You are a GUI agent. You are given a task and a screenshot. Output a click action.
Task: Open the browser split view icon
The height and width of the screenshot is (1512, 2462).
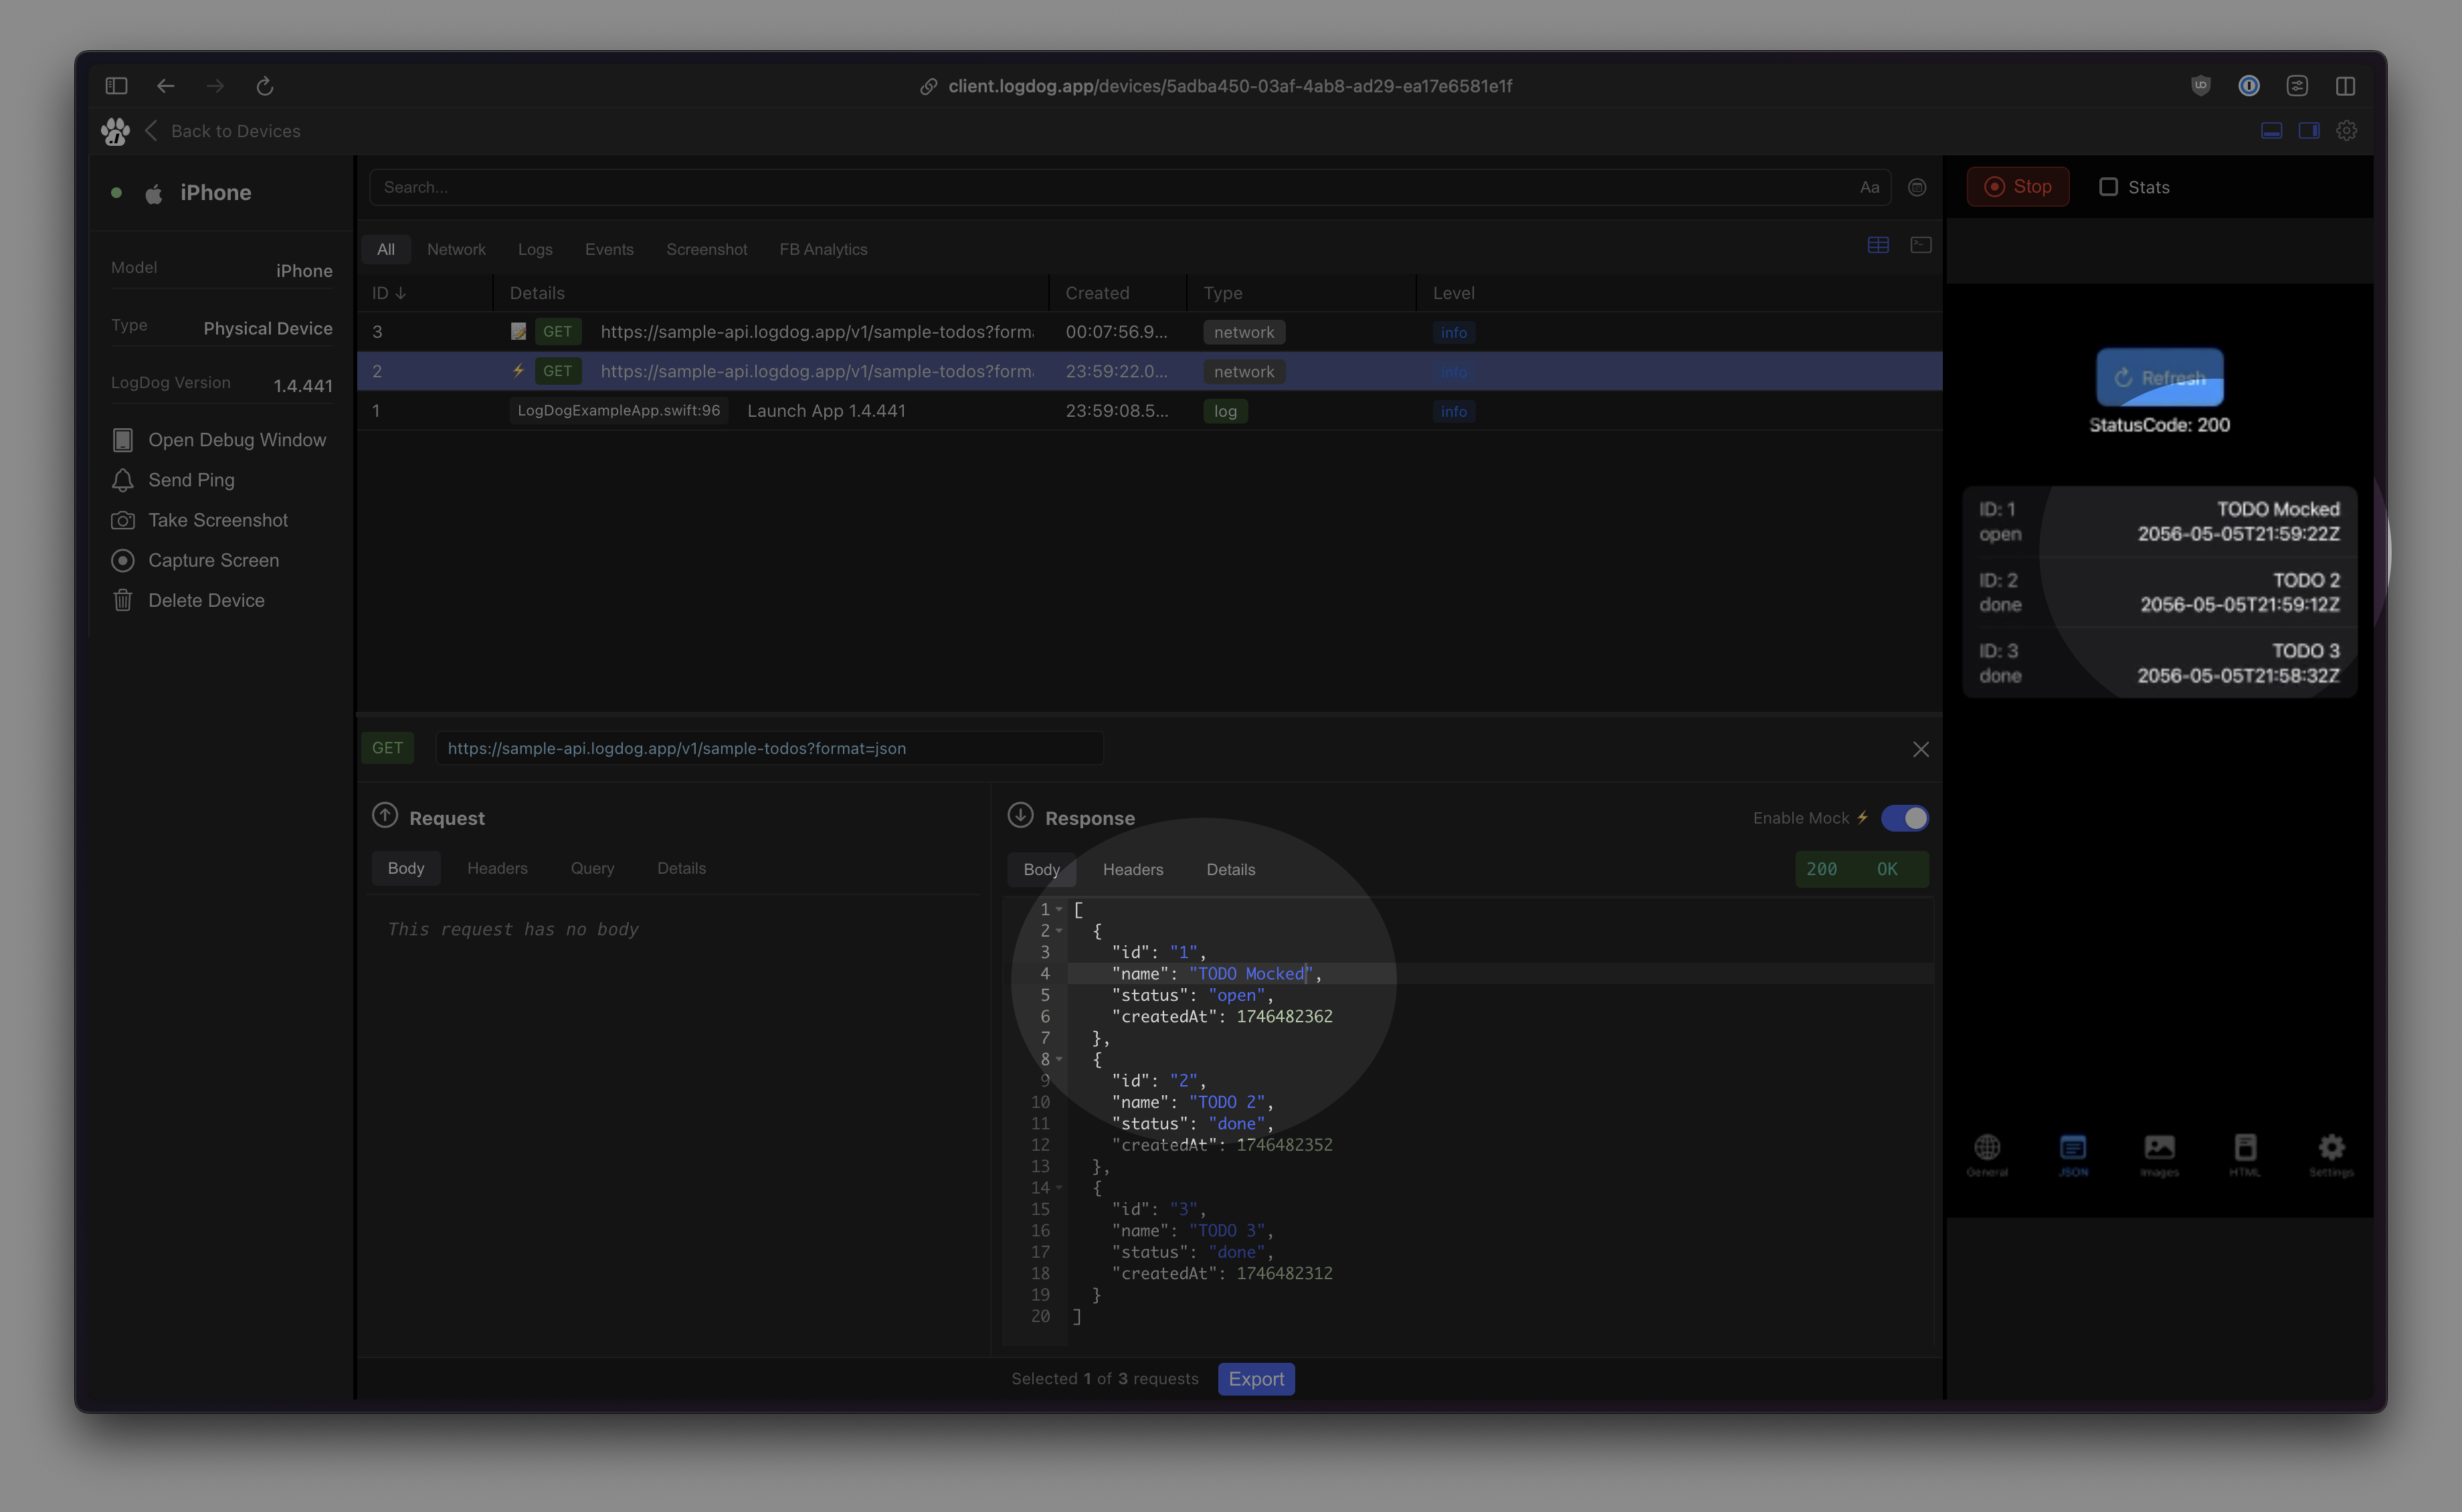point(2345,86)
